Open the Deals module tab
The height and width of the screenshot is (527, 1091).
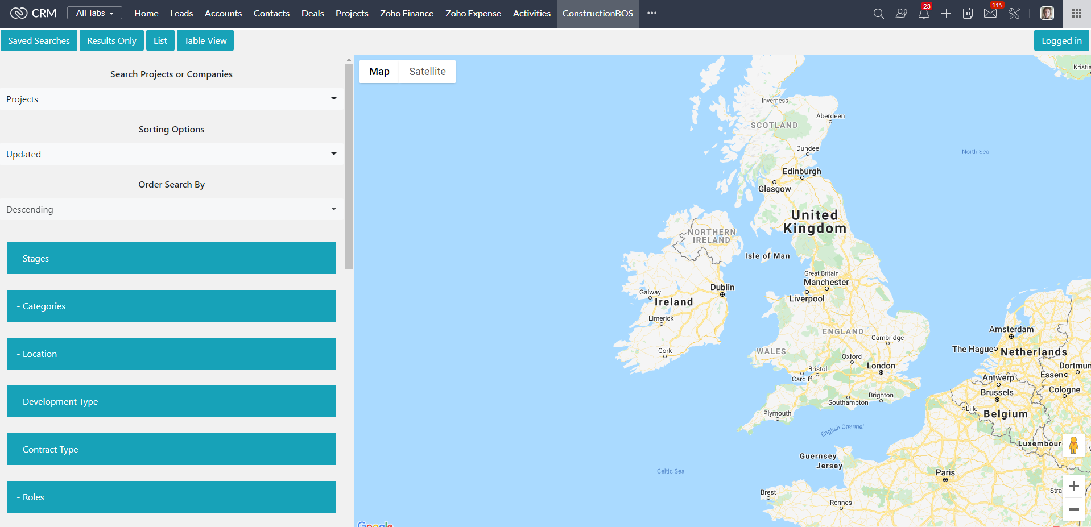(312, 13)
